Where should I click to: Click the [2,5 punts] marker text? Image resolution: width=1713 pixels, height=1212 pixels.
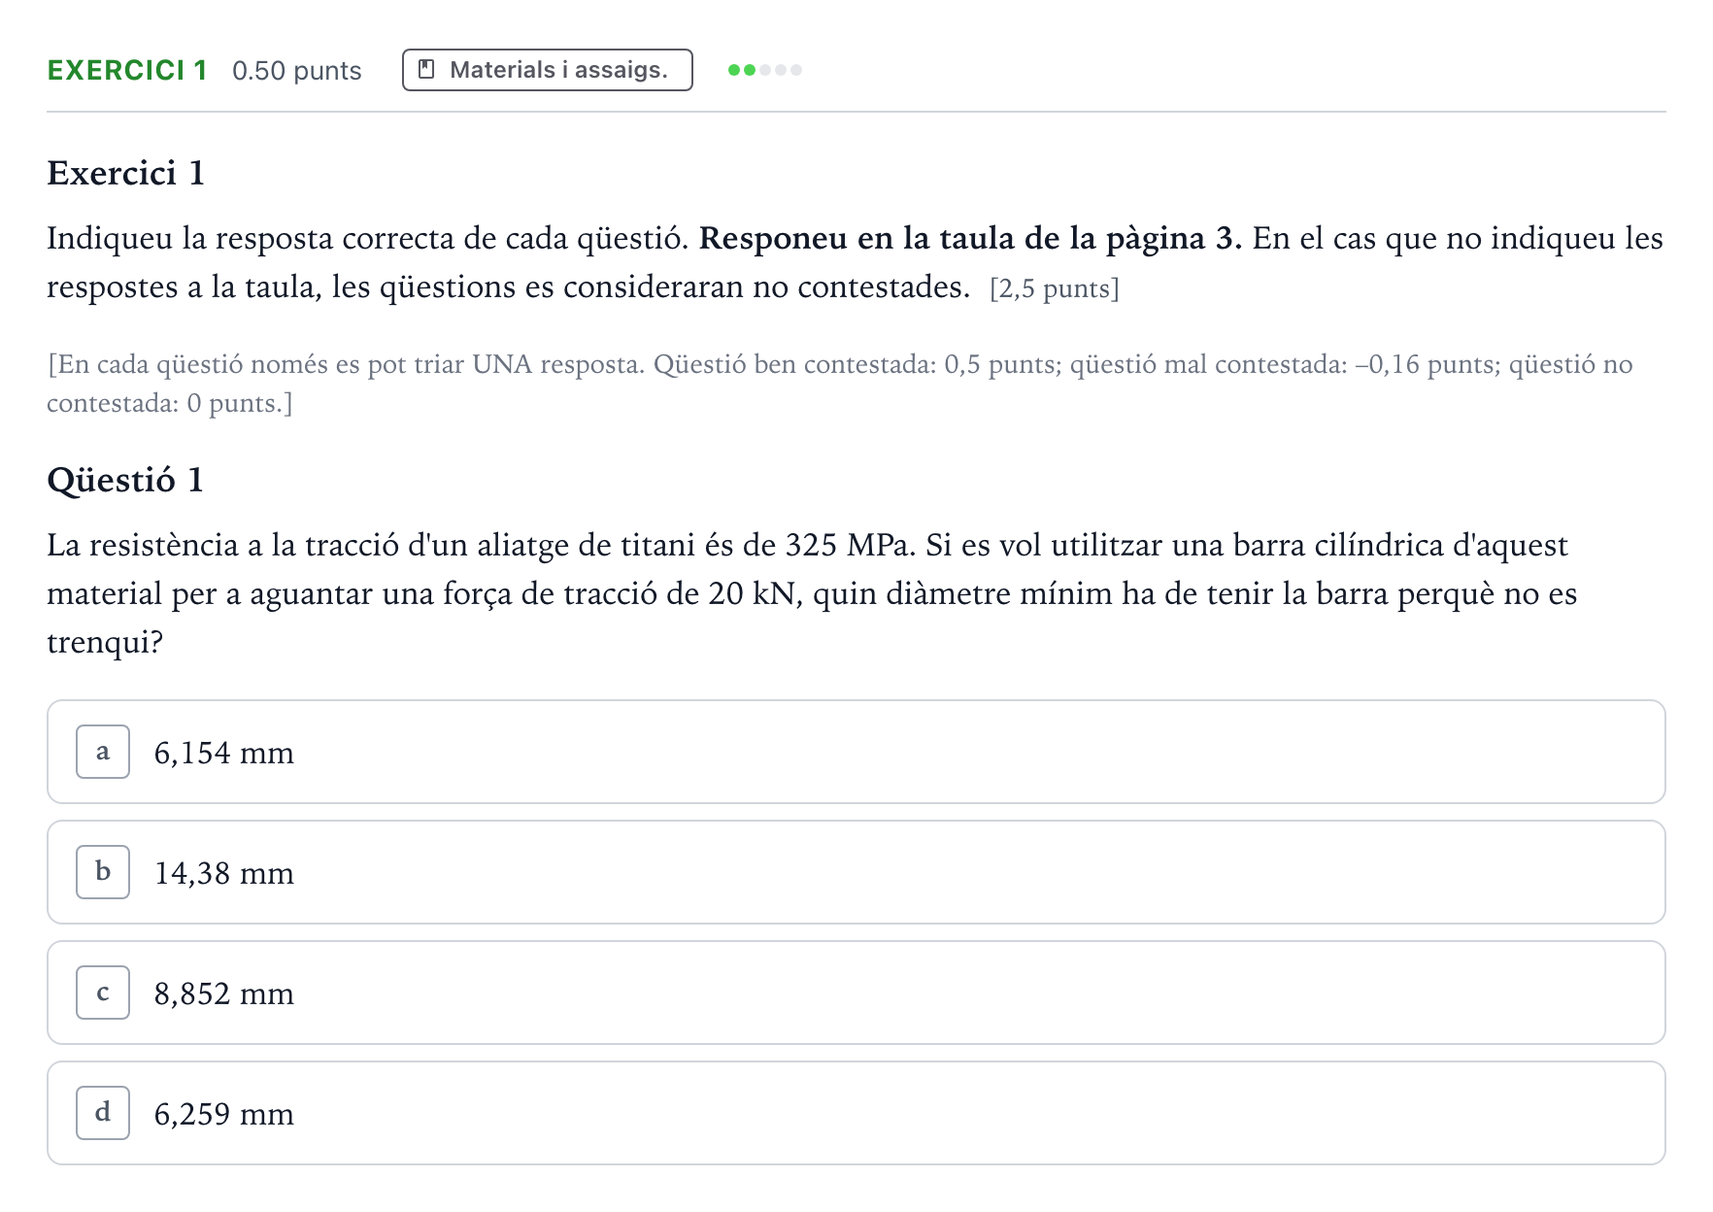tap(1055, 288)
